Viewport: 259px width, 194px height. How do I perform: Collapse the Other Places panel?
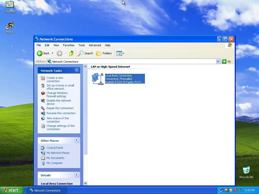pyautogui.click(x=76, y=140)
